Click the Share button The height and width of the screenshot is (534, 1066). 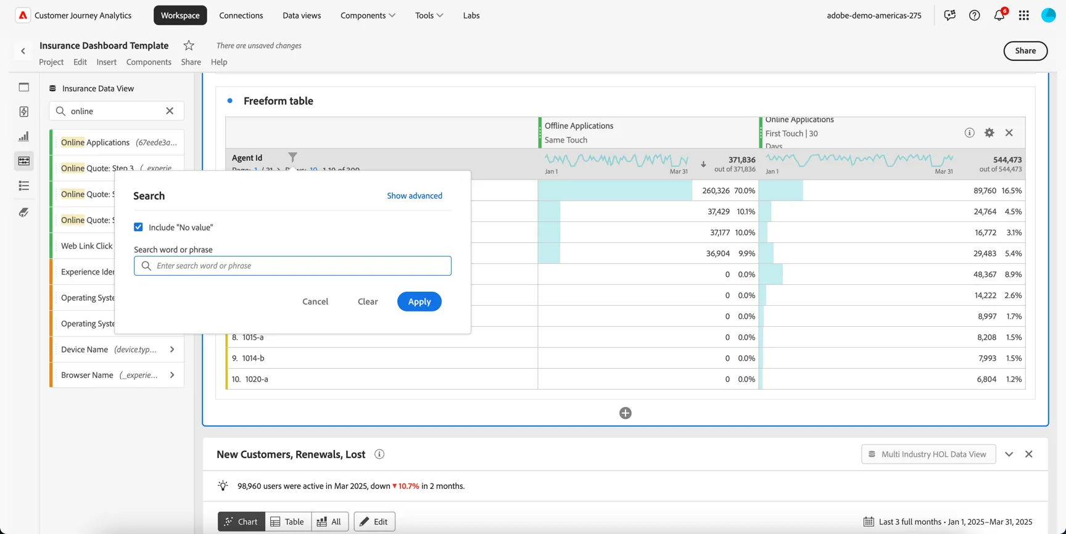1025,51
